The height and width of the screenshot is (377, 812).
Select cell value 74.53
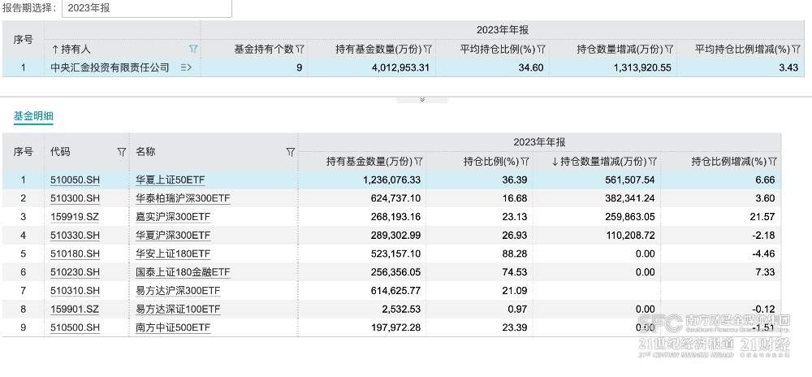pos(516,272)
